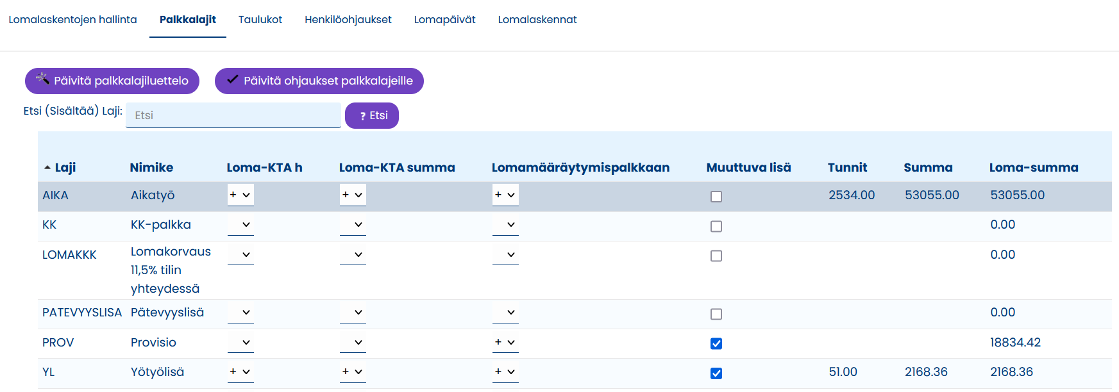The height and width of the screenshot is (392, 1119).
Task: Go to the Lomapäivät tab
Action: click(445, 19)
